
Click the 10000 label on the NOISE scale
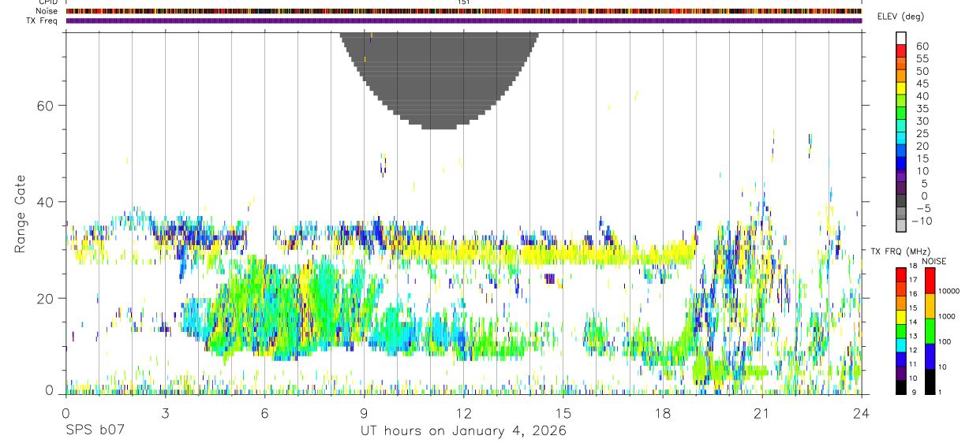[949, 291]
